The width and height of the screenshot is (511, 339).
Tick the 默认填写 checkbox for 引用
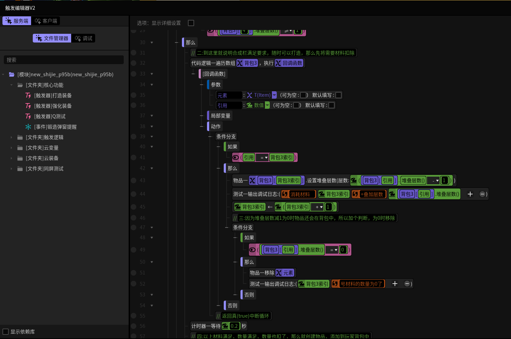pos(331,105)
